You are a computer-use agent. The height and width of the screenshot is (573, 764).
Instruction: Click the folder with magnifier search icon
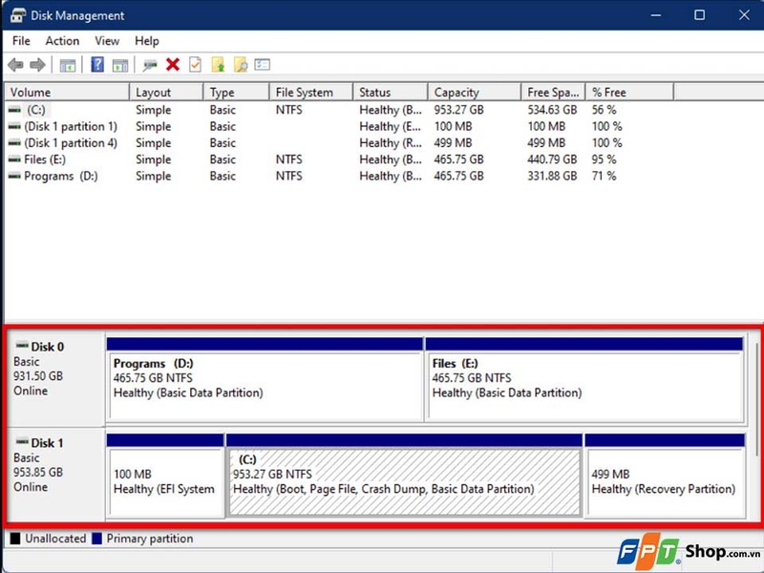tap(241, 64)
